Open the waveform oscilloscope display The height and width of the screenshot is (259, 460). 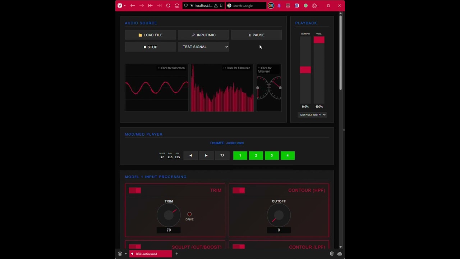[156, 88]
